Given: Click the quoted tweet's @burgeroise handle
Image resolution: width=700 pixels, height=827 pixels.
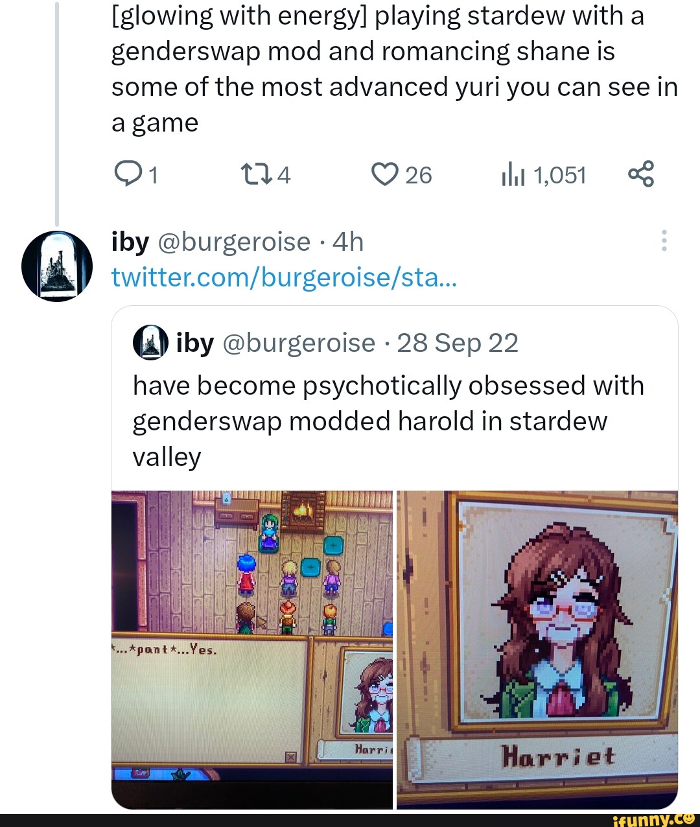Looking at the screenshot, I should 299,343.
